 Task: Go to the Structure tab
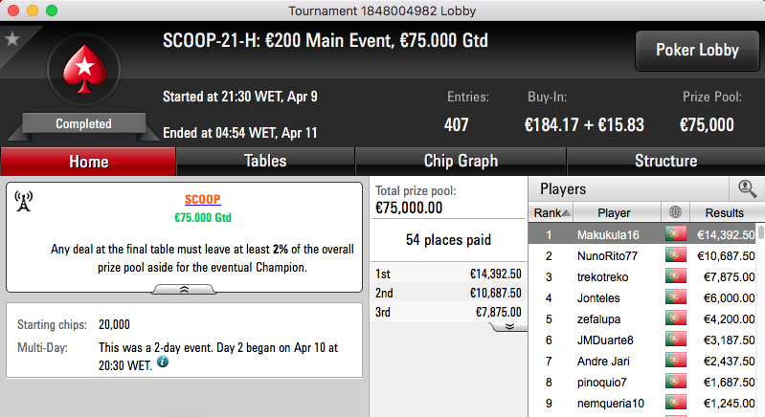tap(666, 162)
